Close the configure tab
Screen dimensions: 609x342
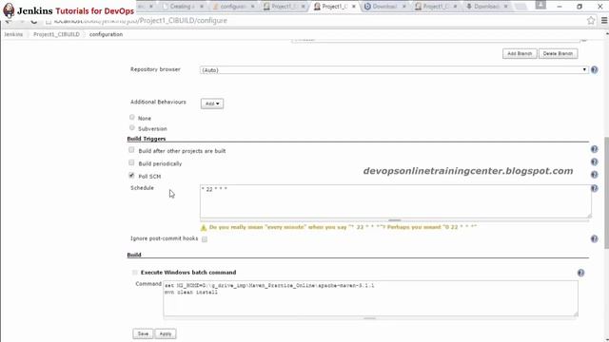252,7
